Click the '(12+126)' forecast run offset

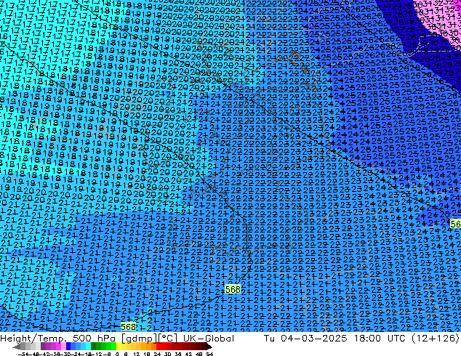[x=436, y=339]
